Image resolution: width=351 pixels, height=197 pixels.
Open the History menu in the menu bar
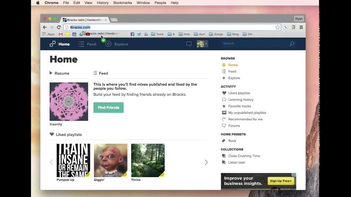tap(103, 3)
